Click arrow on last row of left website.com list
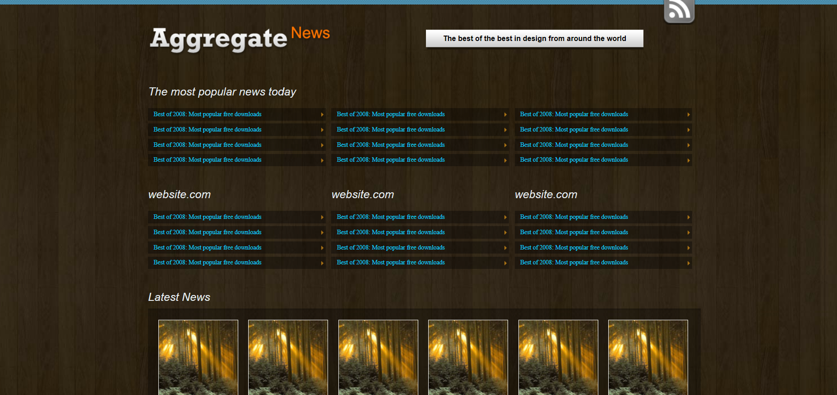Viewport: 837px width, 395px height. pyautogui.click(x=322, y=263)
